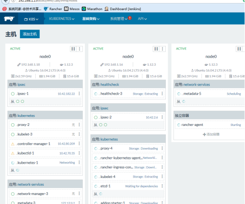Open the ipsec stack link in first host

click(21, 85)
